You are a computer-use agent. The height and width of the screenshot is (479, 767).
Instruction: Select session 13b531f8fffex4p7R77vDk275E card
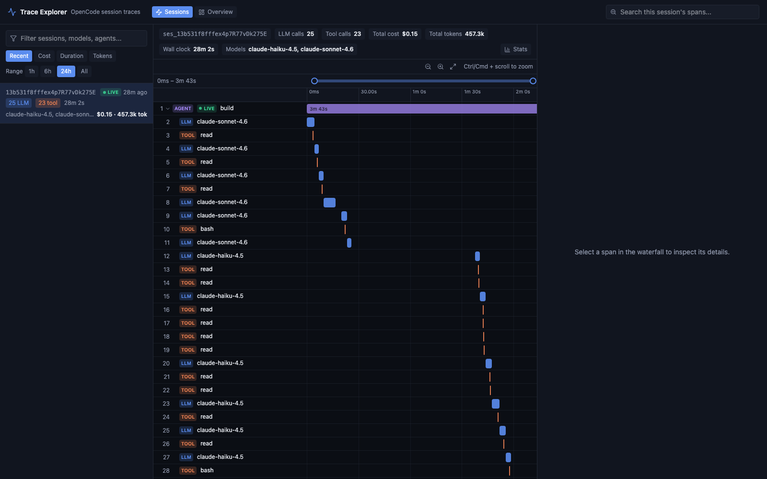[x=76, y=103]
